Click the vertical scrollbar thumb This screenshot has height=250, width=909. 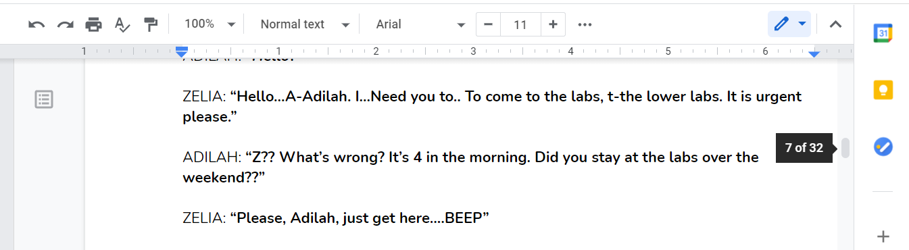(845, 148)
